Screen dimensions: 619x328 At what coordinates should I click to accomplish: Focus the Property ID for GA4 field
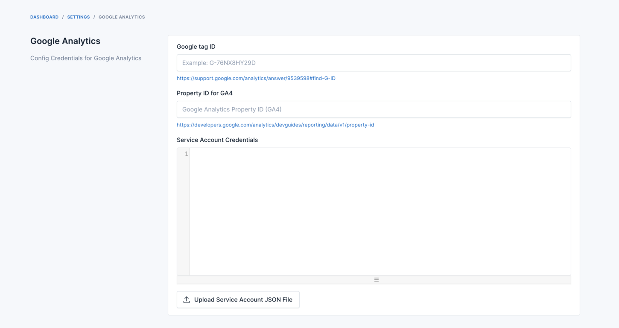pyautogui.click(x=374, y=109)
